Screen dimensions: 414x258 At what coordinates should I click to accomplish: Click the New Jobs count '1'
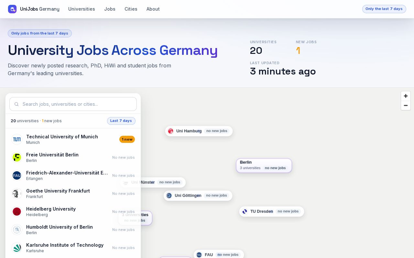click(x=298, y=51)
